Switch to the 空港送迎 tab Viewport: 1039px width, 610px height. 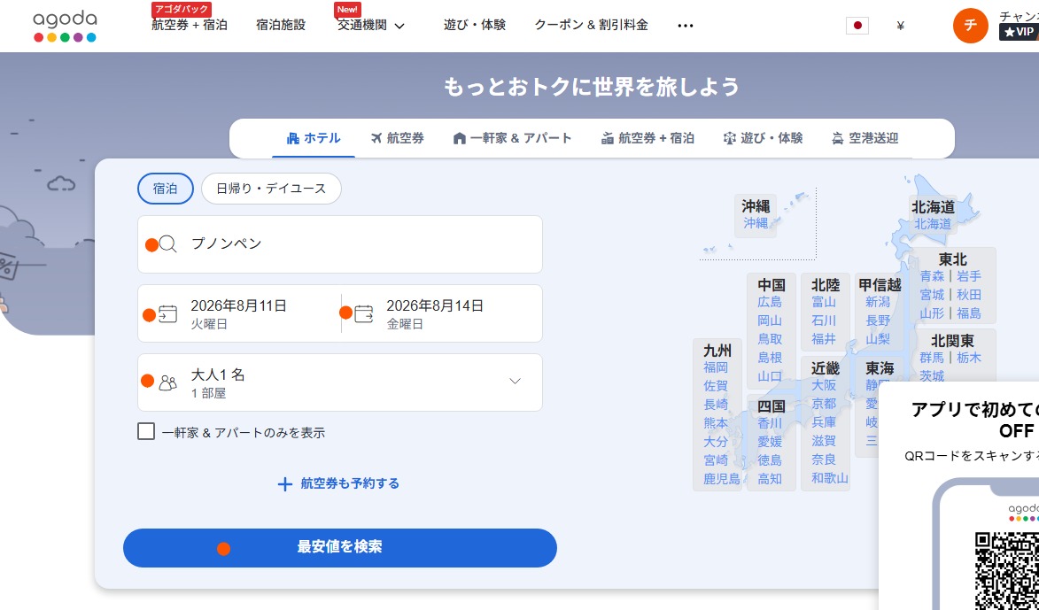865,138
